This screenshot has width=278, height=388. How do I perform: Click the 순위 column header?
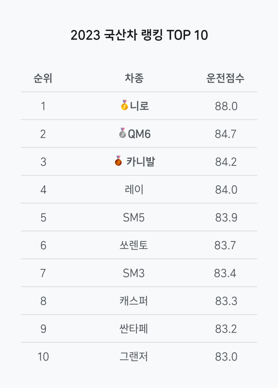[43, 79]
